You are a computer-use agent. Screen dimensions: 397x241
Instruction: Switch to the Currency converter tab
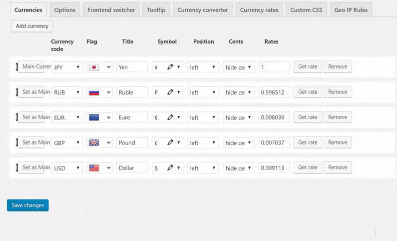[202, 10]
